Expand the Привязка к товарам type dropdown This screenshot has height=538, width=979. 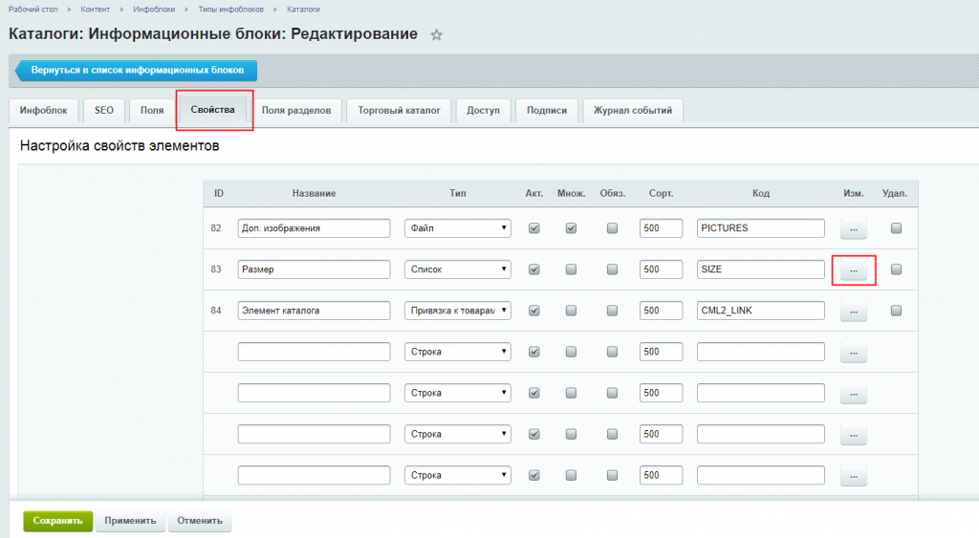click(457, 311)
